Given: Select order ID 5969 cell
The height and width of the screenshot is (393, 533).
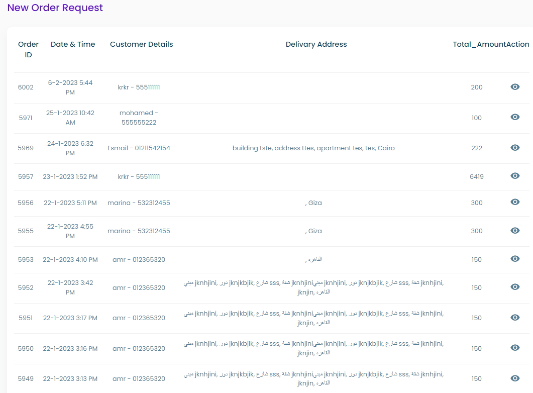Looking at the screenshot, I should [x=26, y=148].
